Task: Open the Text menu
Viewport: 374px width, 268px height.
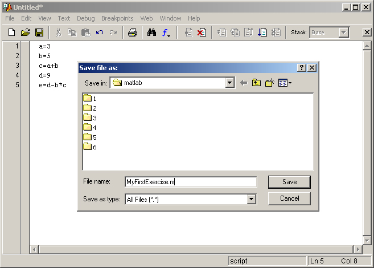Action: point(64,18)
